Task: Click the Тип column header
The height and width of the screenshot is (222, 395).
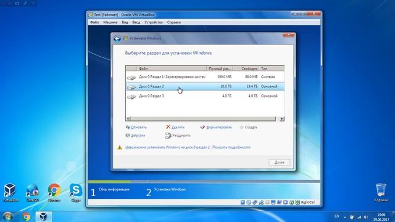Action: 272,68
